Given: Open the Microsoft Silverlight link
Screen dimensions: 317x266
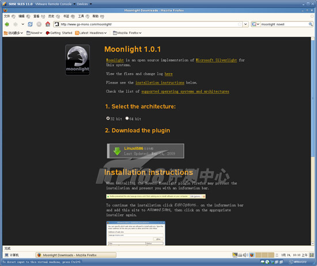Looking at the screenshot, I should [x=216, y=60].
